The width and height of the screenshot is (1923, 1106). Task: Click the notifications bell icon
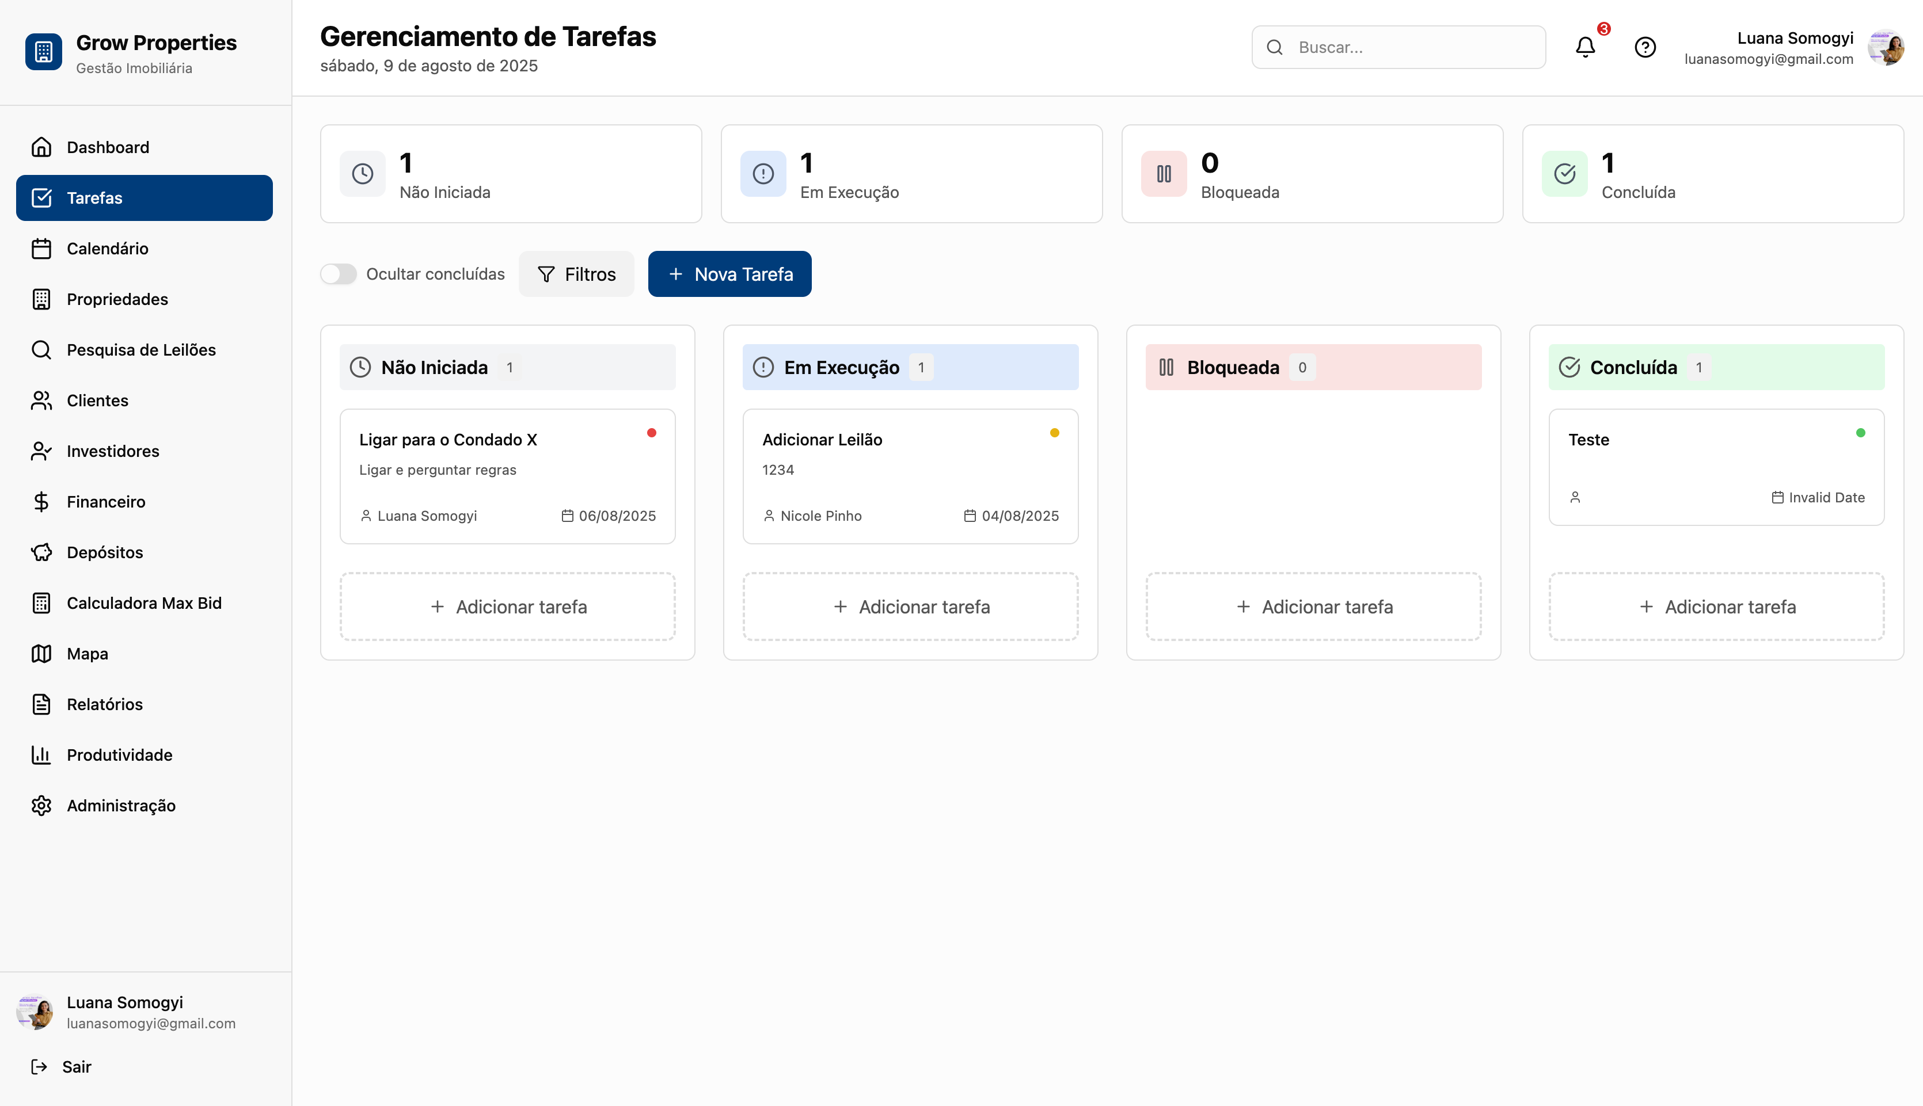pyautogui.click(x=1585, y=47)
